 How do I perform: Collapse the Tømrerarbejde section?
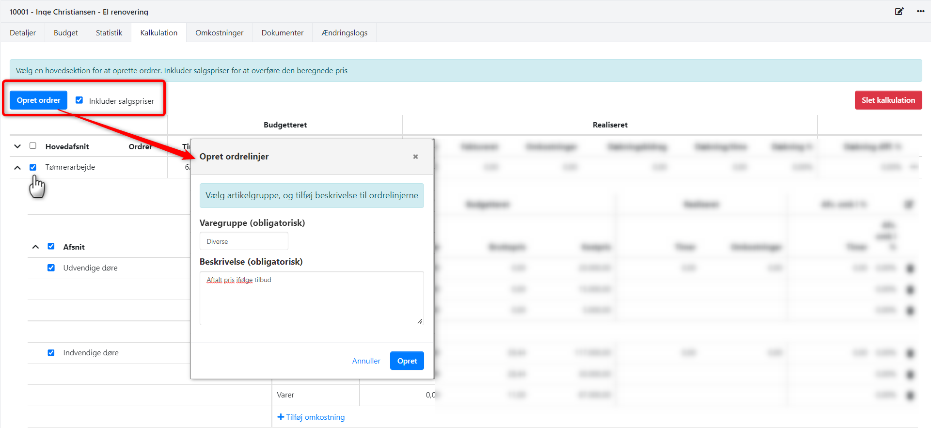[x=17, y=167]
